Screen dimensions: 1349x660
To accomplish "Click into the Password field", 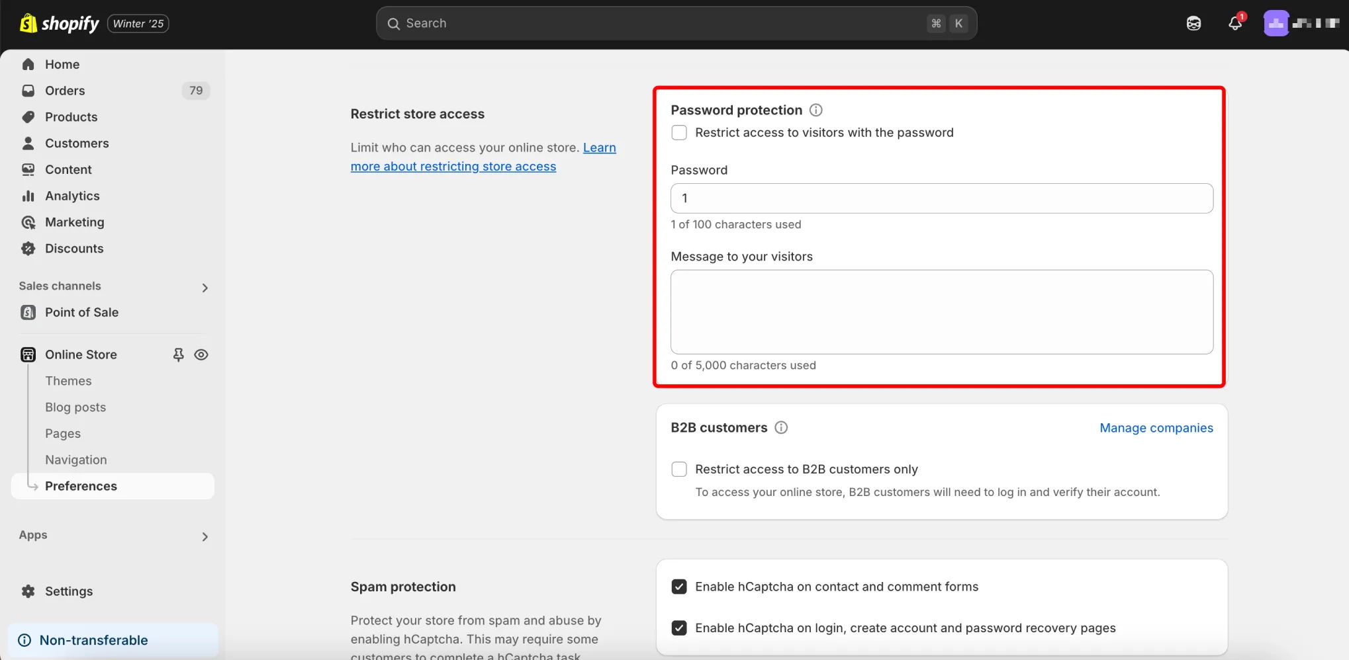I will click(x=942, y=198).
